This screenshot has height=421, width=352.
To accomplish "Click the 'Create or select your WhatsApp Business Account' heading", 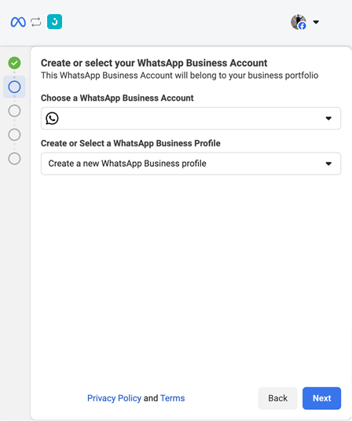I will [154, 63].
